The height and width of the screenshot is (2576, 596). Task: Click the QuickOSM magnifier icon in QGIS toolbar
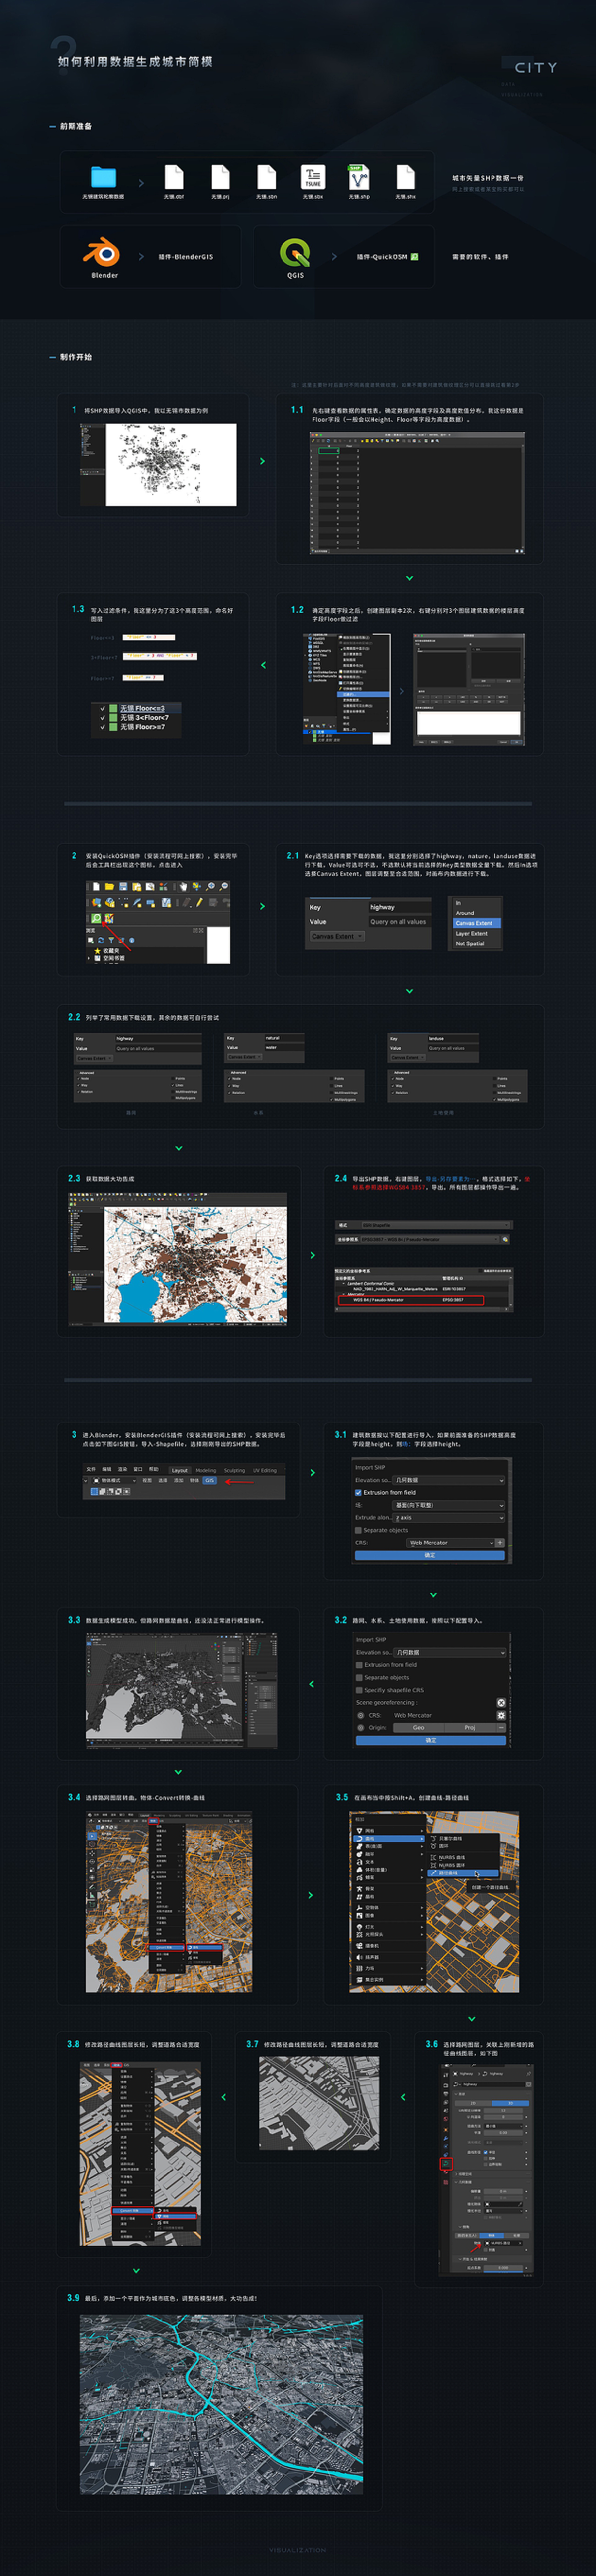(97, 918)
